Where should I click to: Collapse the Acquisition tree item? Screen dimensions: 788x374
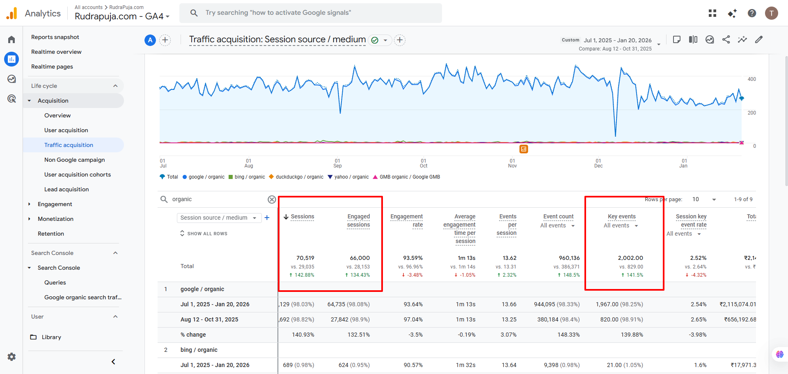point(29,101)
